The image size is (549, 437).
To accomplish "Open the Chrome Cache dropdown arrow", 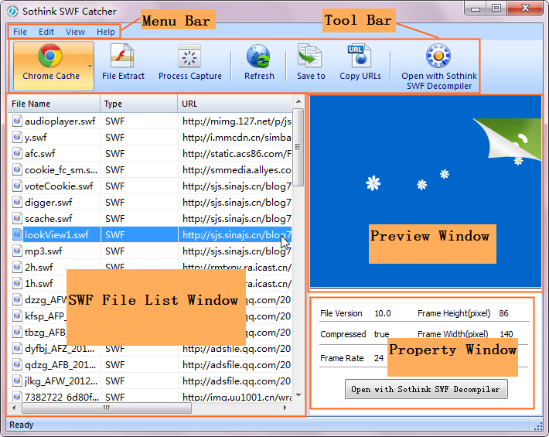I will click(x=90, y=66).
